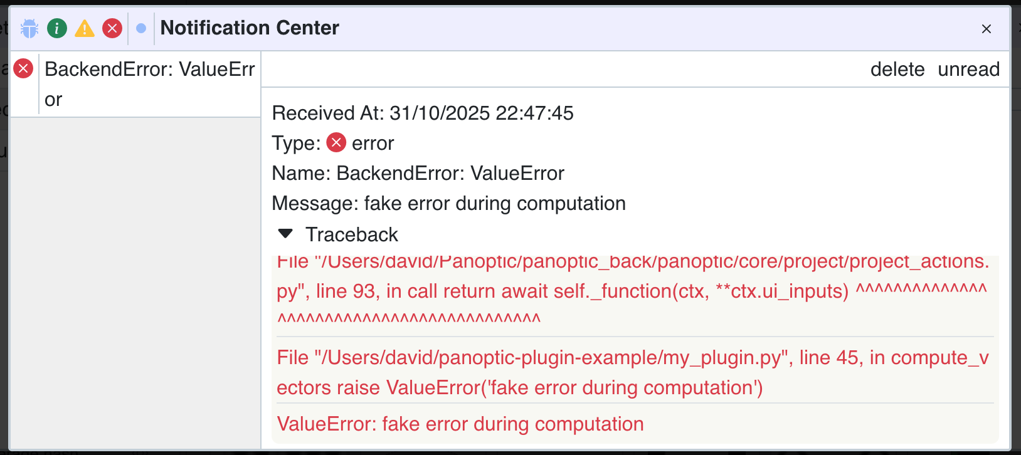The image size is (1021, 455).
Task: Click the red error icon next to Type
Action: 337,143
